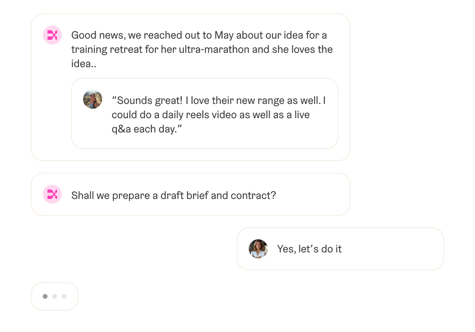Click the middle dot of typing indicator
This screenshot has height=332, width=475.
55,296
